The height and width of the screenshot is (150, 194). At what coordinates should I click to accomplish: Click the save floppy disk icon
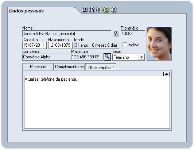[85, 10]
